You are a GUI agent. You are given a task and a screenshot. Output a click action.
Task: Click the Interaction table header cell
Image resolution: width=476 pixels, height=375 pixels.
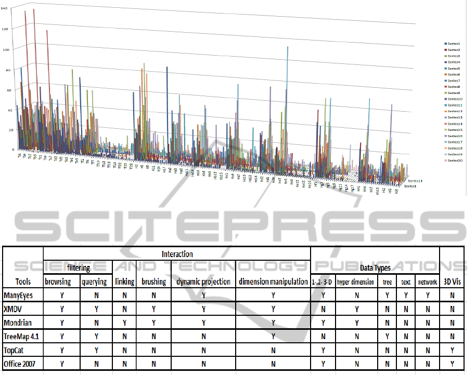coord(177,254)
